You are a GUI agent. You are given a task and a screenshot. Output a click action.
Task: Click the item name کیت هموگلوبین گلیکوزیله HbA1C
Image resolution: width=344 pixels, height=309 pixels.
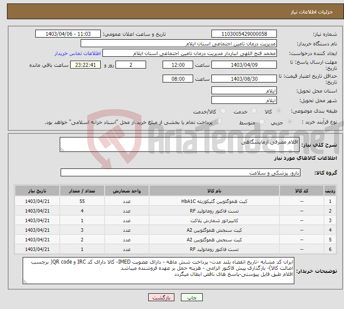click(x=214, y=201)
